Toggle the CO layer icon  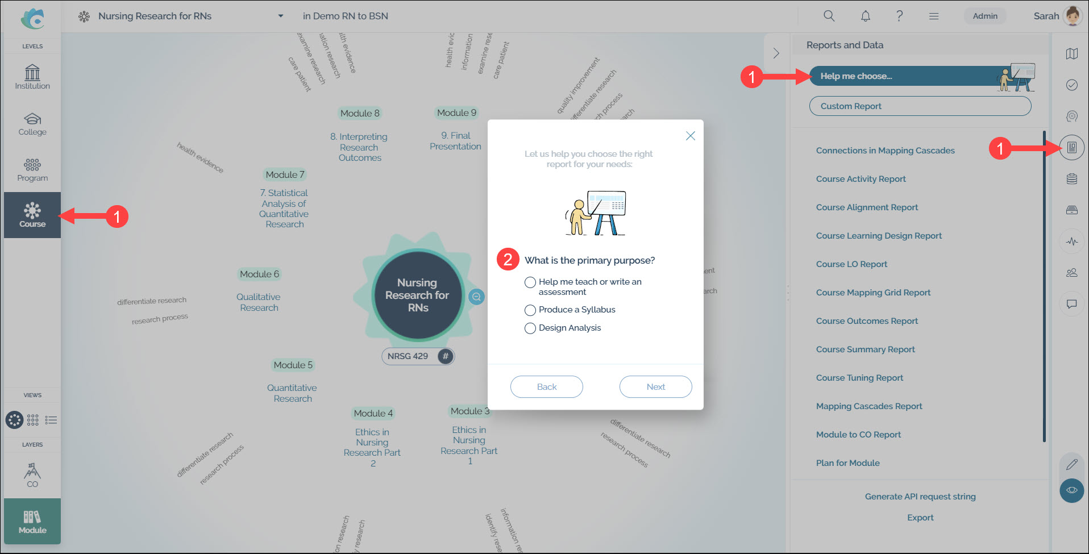pyautogui.click(x=32, y=475)
